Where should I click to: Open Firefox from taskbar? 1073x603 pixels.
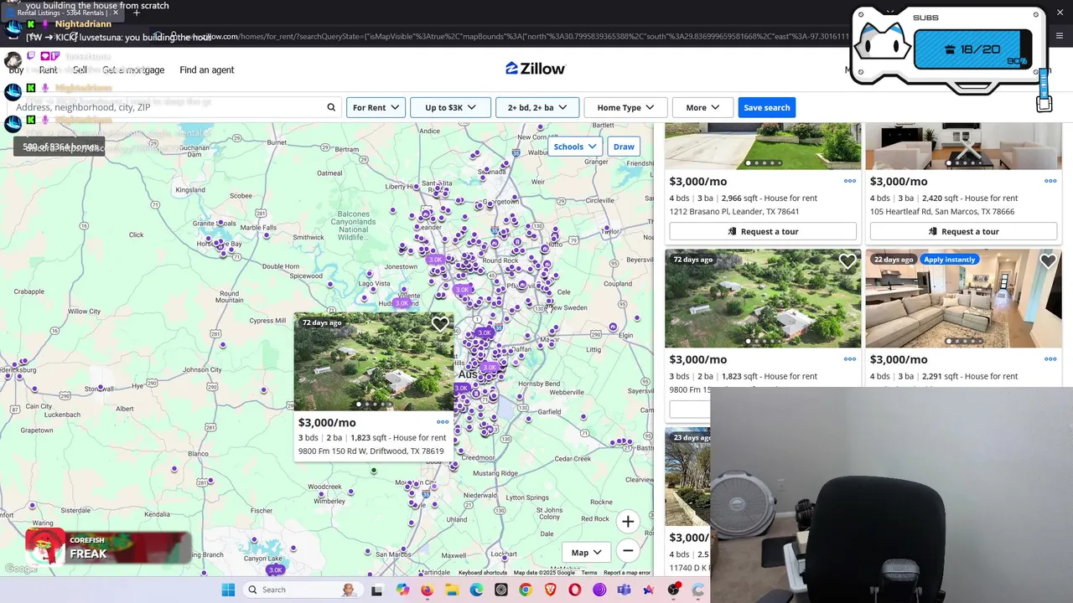(427, 590)
